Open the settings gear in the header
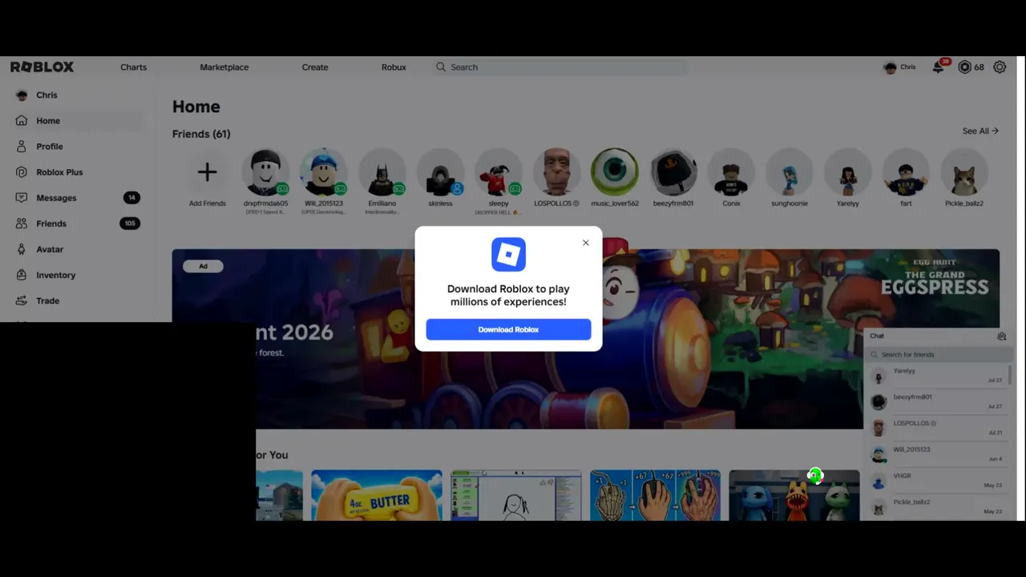Image resolution: width=1026 pixels, height=577 pixels. coord(1000,67)
